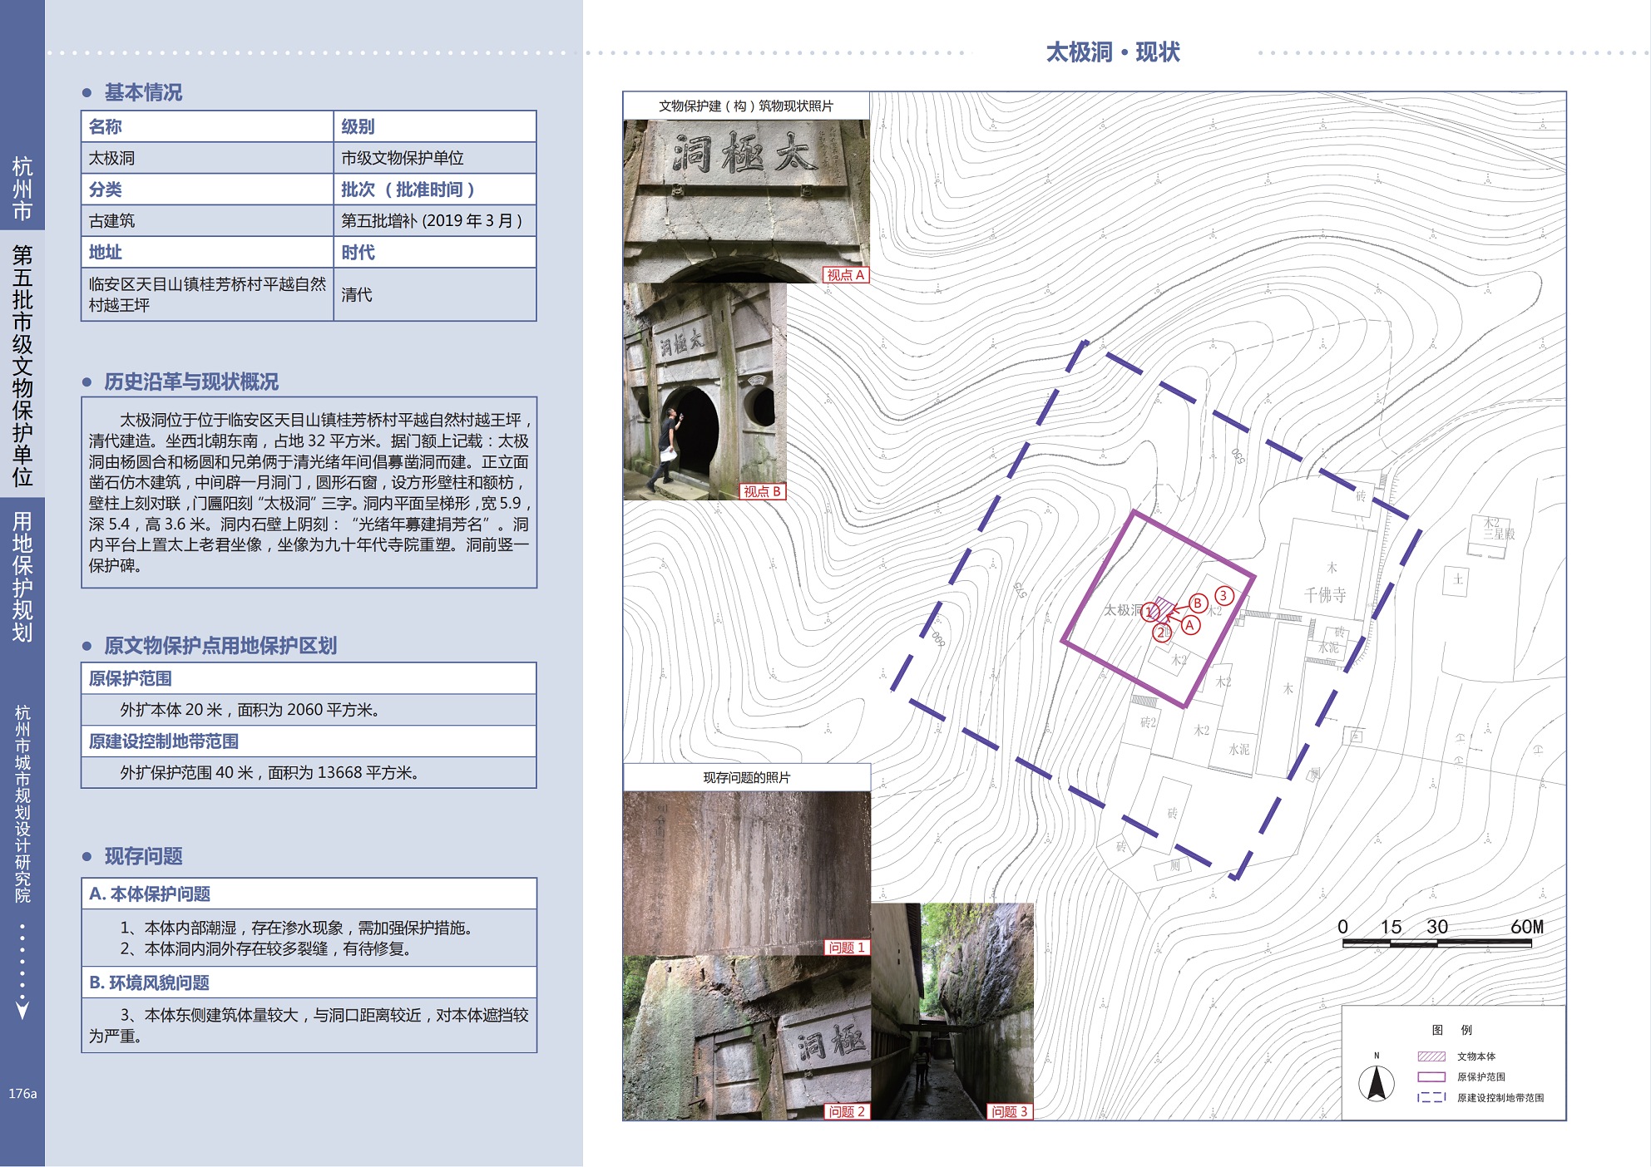Click the 太极洞・现状 page title
Viewport: 1651px width, 1167px height.
1113,52
